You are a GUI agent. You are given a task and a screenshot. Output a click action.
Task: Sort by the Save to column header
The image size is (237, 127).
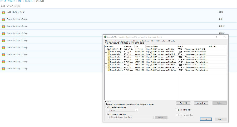point(193,46)
